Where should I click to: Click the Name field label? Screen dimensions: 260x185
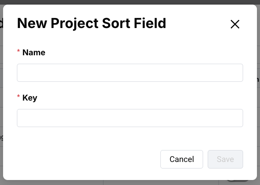[34, 53]
